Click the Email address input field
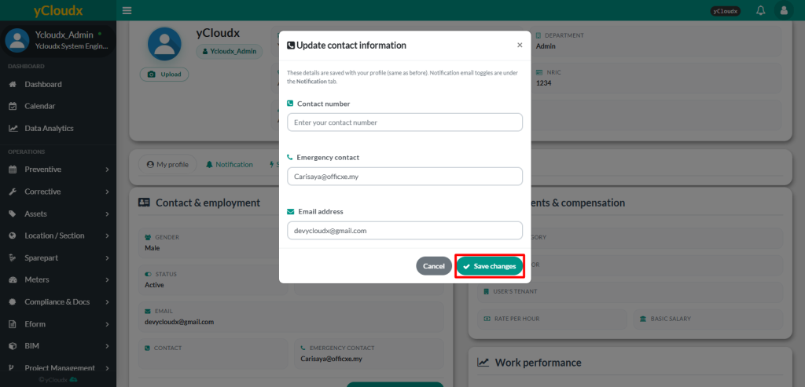 click(x=405, y=231)
